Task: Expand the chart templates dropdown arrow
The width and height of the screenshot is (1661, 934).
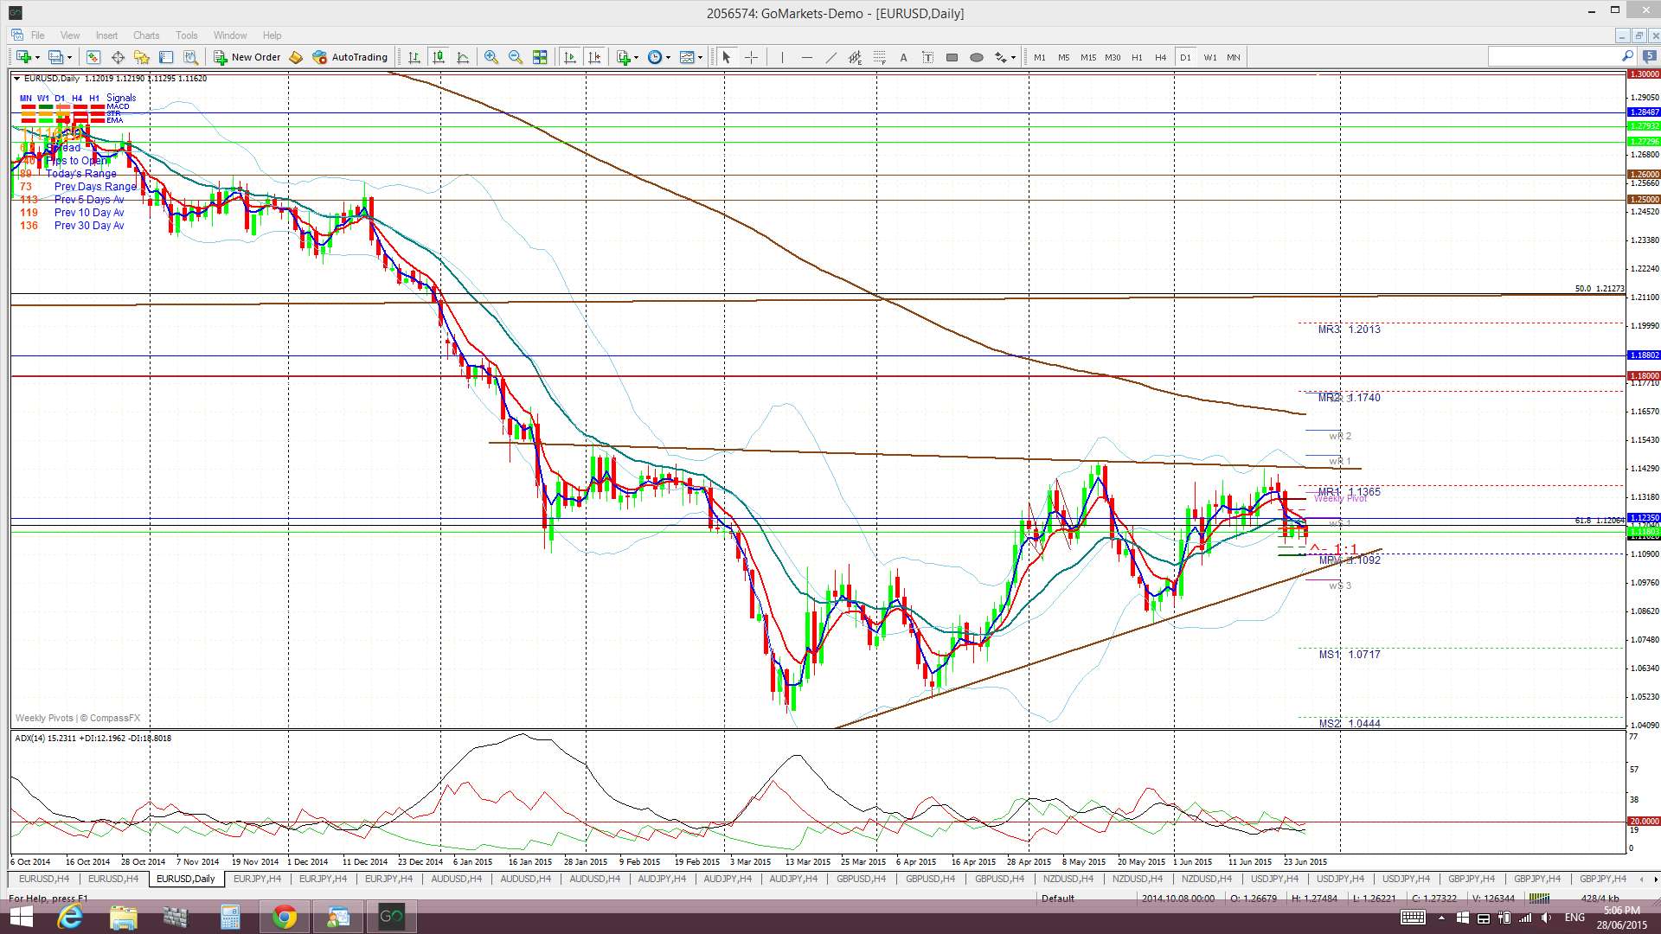Action: 701,57
